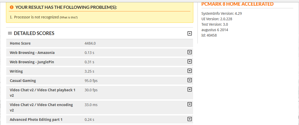299x125 pixels.
Task: Click the Writing row label
Action: tap(16, 71)
